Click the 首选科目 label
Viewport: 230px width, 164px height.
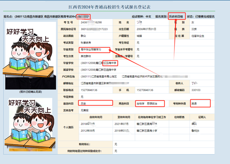[68, 104]
